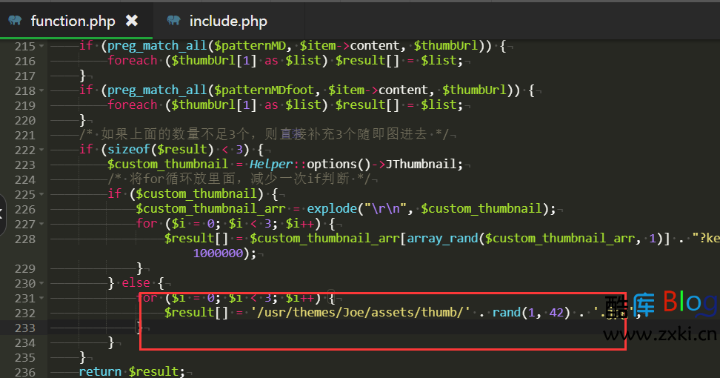Collapse the sizeof check at line 222
The image size is (720, 378).
tap(42, 150)
